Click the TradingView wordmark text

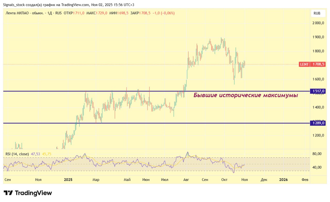point(34,193)
